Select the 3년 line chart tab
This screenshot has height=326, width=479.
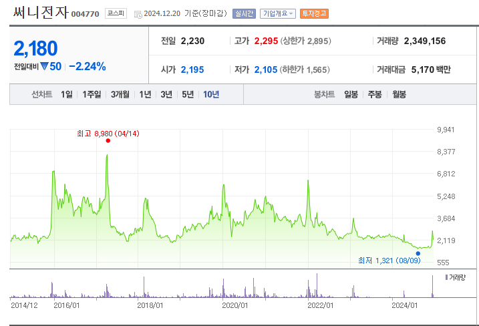click(166, 94)
